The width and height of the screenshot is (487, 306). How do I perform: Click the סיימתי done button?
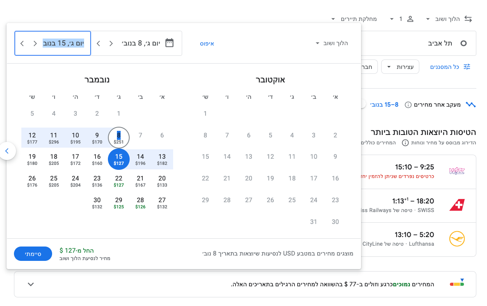(33, 254)
